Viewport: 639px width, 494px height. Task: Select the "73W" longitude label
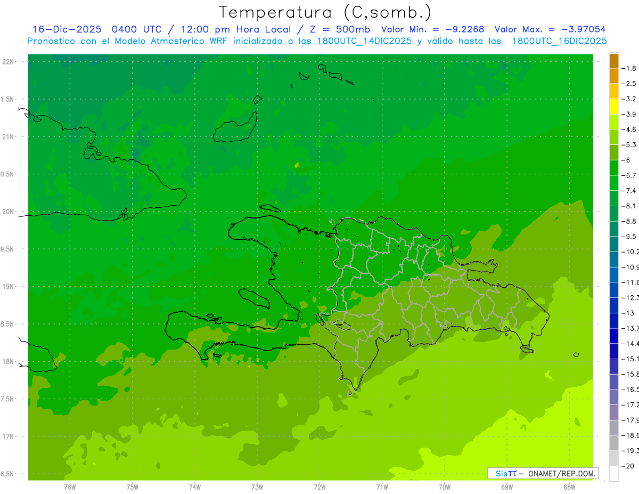pyautogui.click(x=257, y=487)
